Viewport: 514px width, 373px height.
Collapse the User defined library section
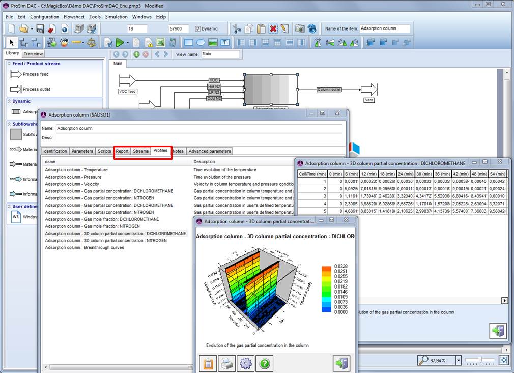(x=9, y=206)
